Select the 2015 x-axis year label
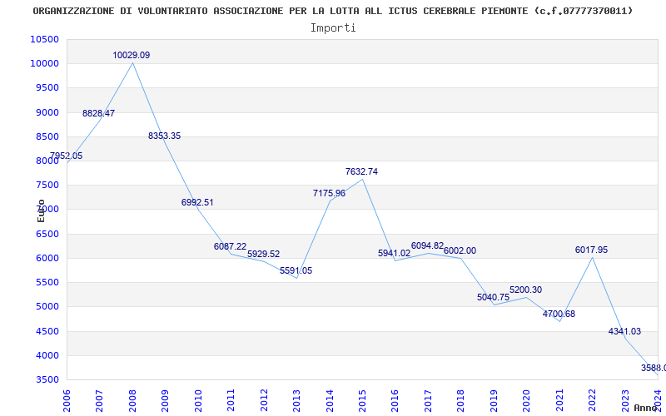 pos(362,400)
